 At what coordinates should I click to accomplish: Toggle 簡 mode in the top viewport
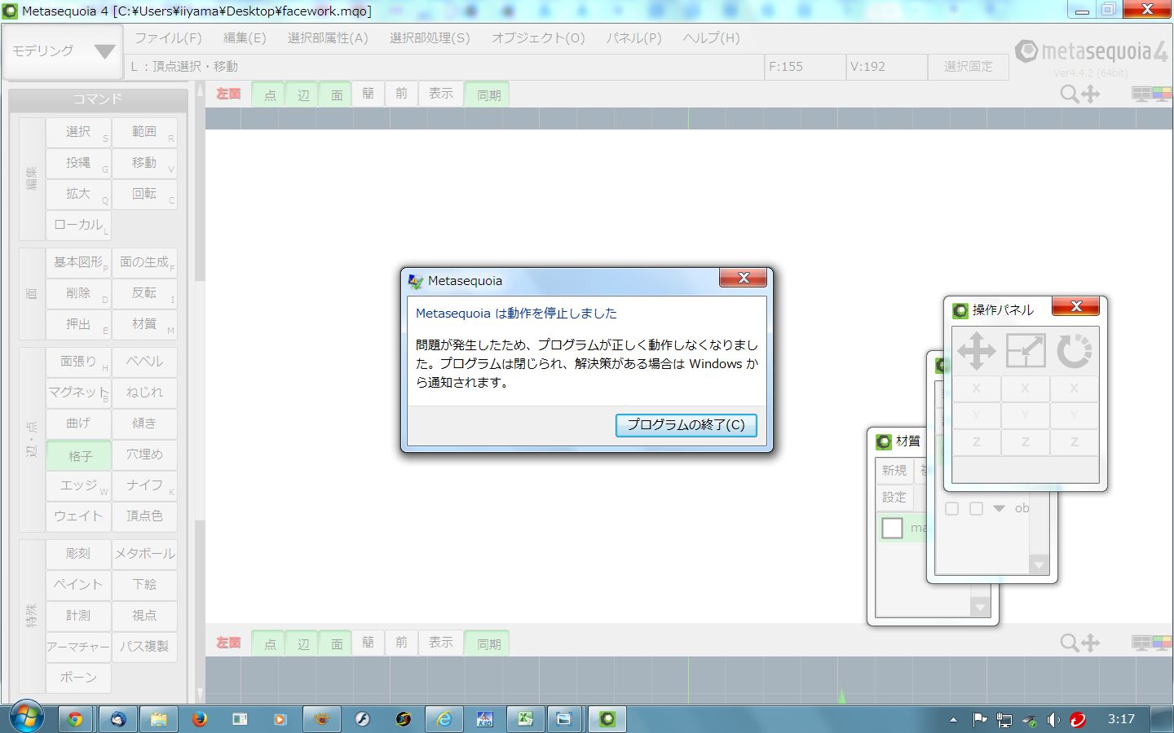click(369, 94)
